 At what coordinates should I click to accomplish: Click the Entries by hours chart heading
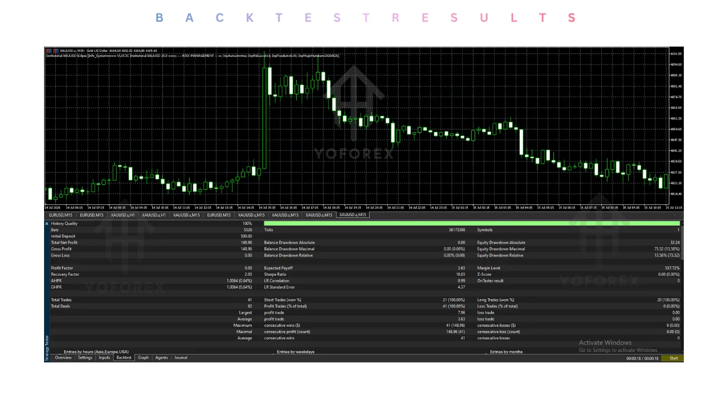(96, 352)
